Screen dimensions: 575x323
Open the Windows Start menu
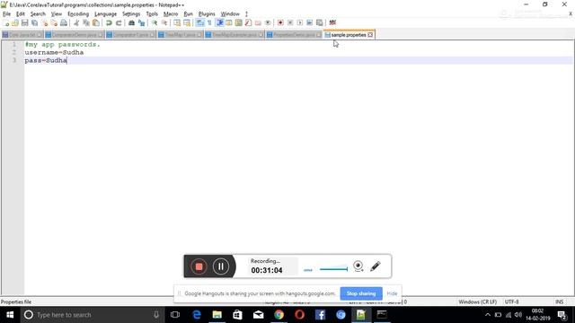click(x=10, y=315)
